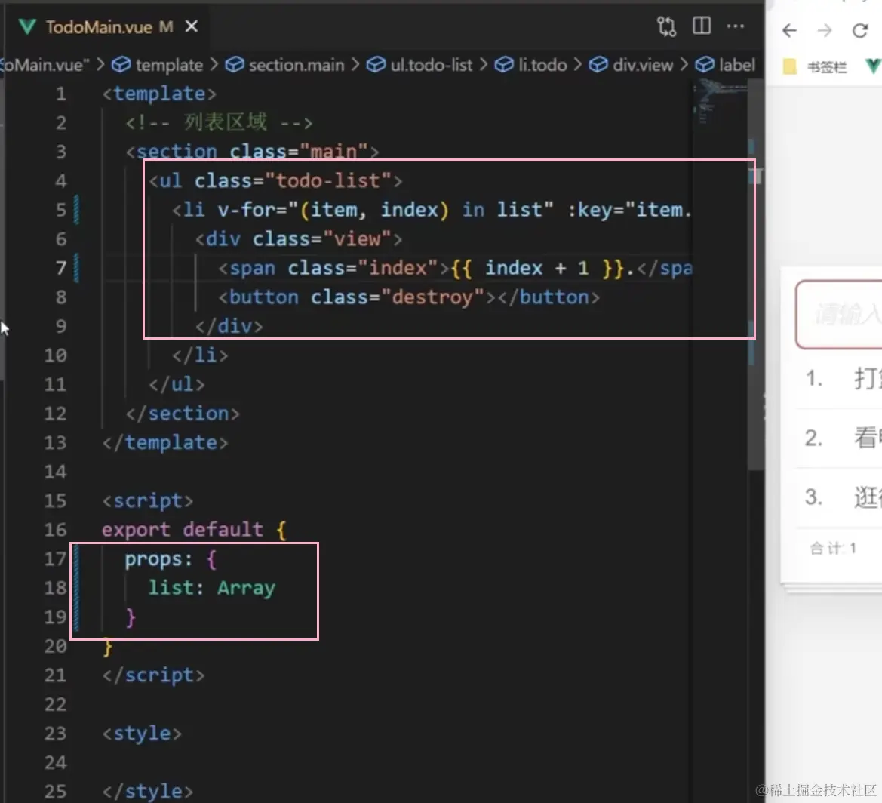Screen dimensions: 882x803
Task: Click the closing </li> tag
Action: point(200,355)
